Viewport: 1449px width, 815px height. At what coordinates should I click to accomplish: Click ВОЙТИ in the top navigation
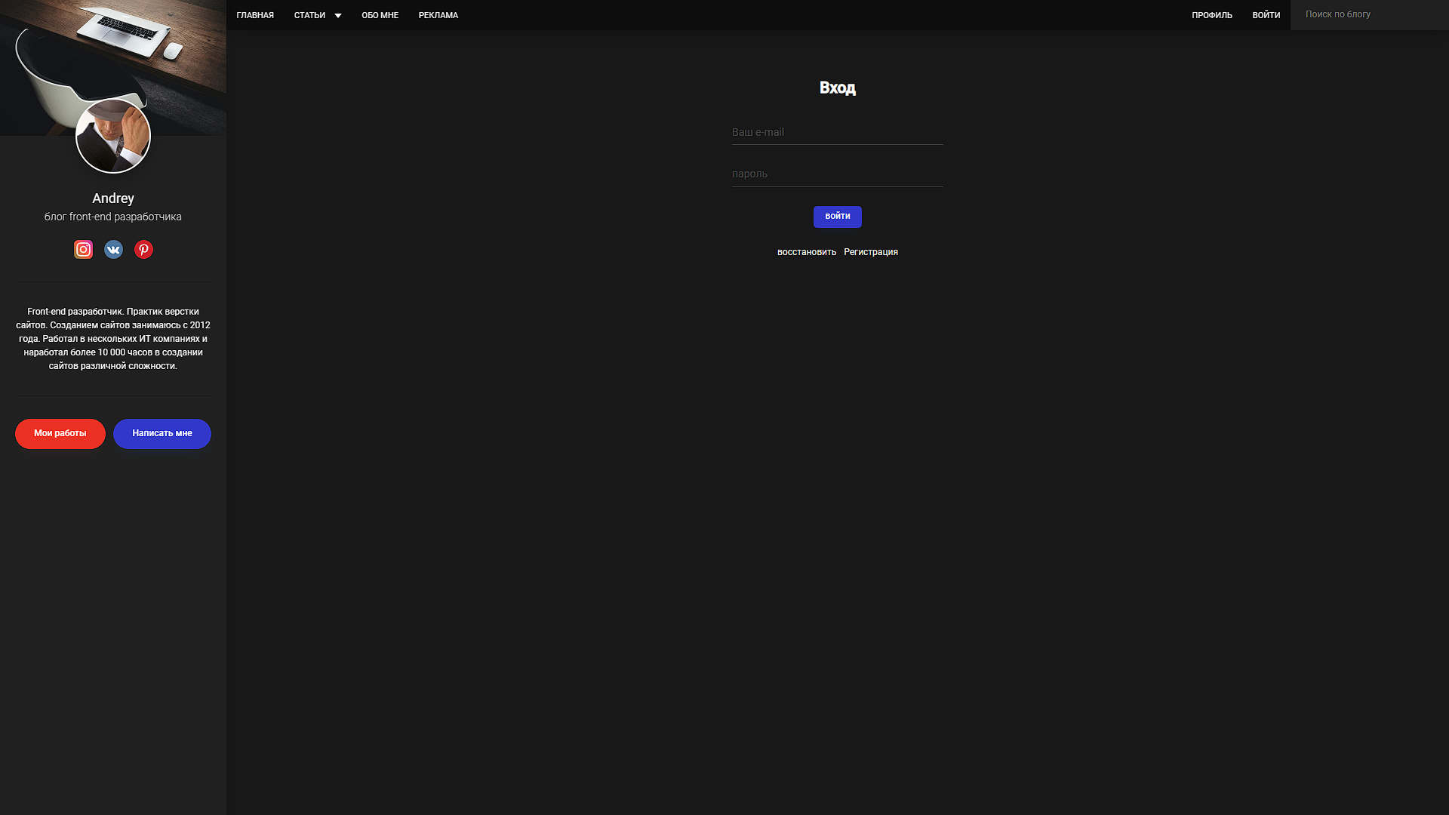(1266, 15)
